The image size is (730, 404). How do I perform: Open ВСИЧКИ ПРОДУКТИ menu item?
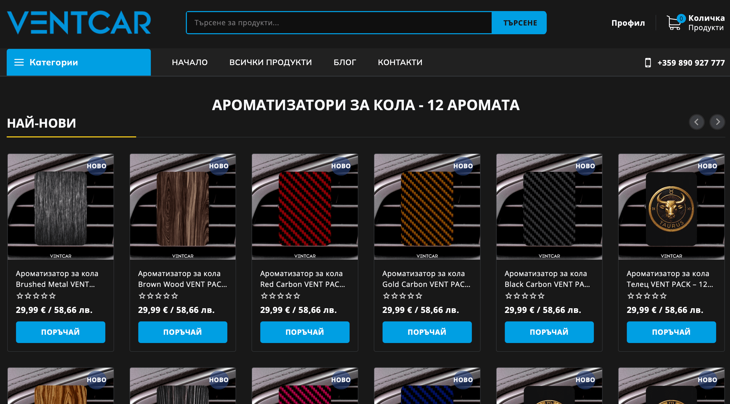270,62
